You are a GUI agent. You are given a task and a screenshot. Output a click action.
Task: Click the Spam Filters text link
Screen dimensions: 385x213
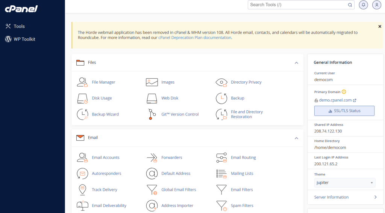pyautogui.click(x=242, y=205)
